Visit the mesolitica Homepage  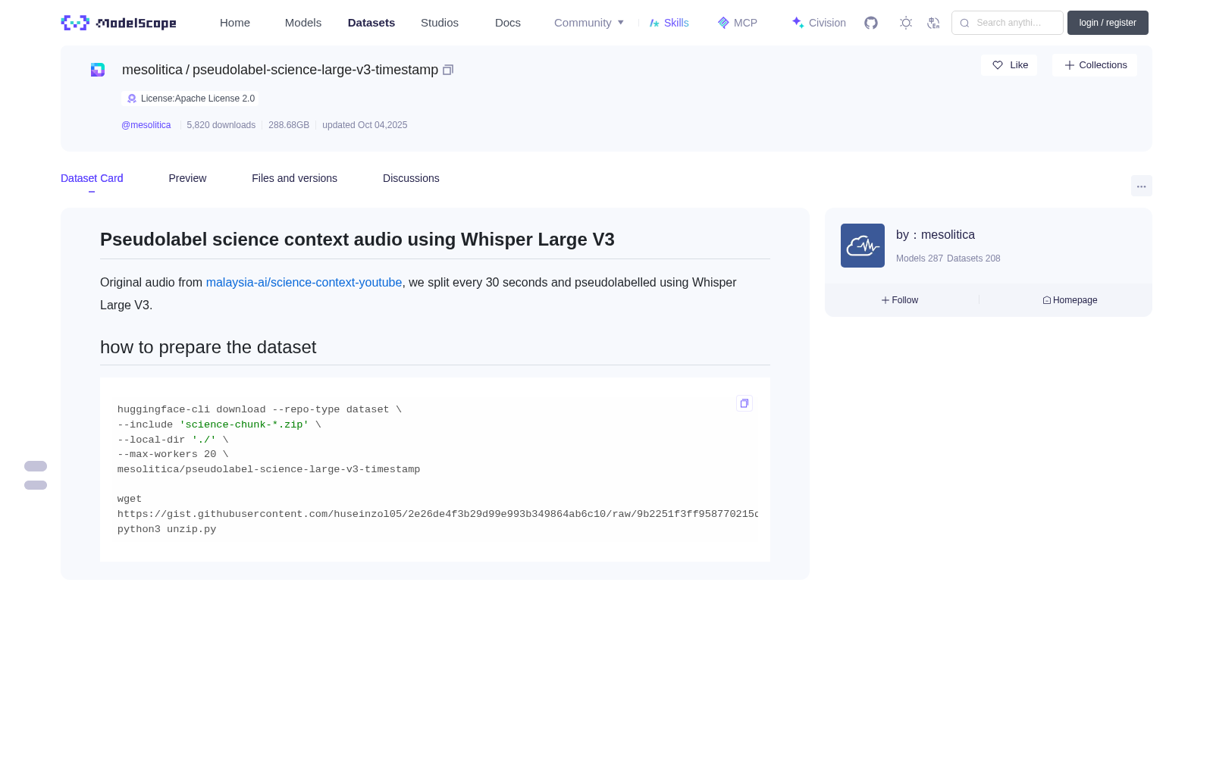click(x=1070, y=300)
